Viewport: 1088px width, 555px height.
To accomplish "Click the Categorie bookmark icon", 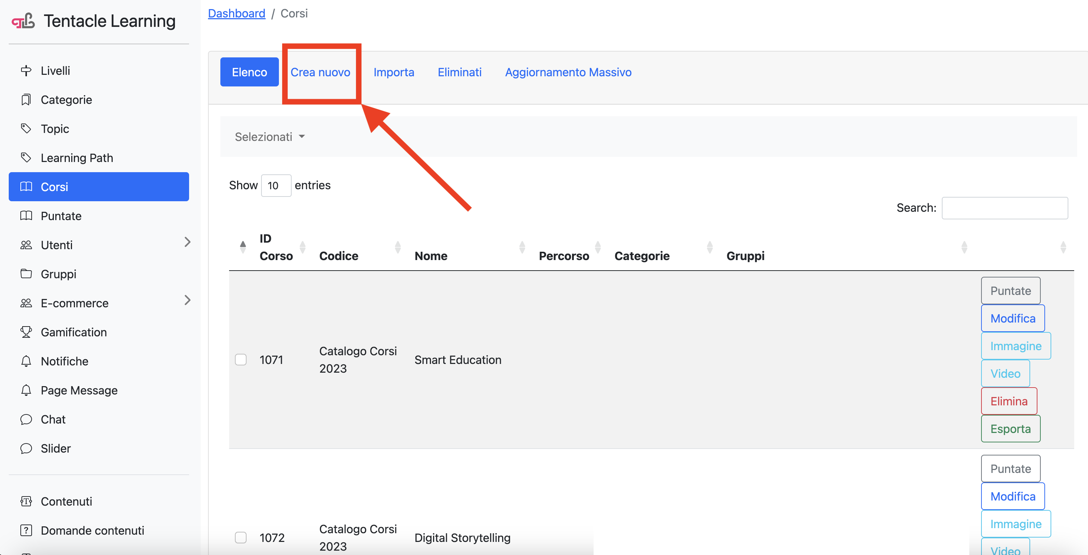I will 26,100.
